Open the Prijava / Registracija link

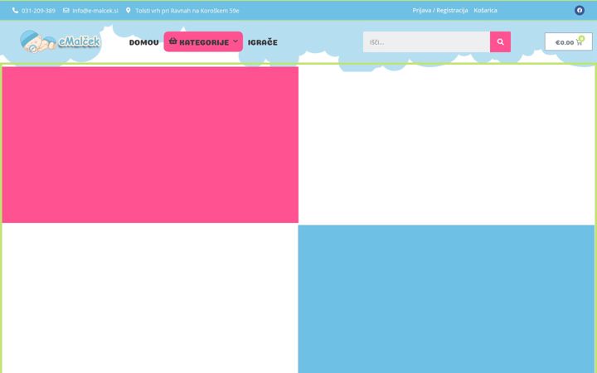(x=440, y=10)
